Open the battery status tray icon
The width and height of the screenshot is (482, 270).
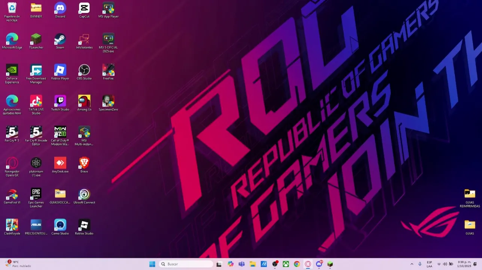pos(451,264)
